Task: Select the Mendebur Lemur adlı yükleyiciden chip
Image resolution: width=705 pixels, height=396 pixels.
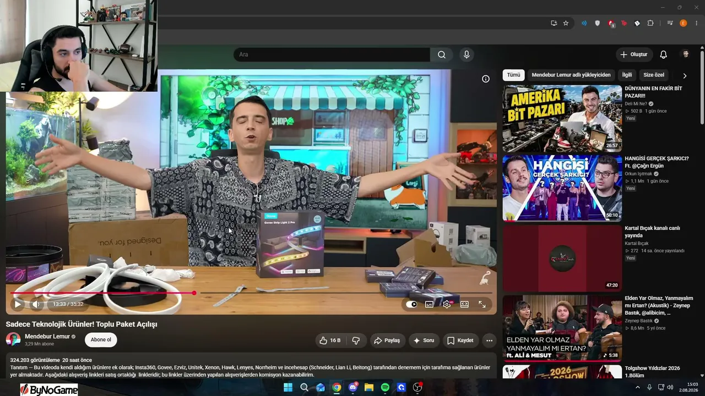Action: [x=571, y=75]
